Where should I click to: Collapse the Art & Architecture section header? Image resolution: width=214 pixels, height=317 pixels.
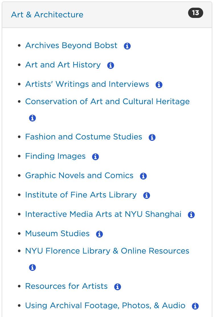[47, 15]
